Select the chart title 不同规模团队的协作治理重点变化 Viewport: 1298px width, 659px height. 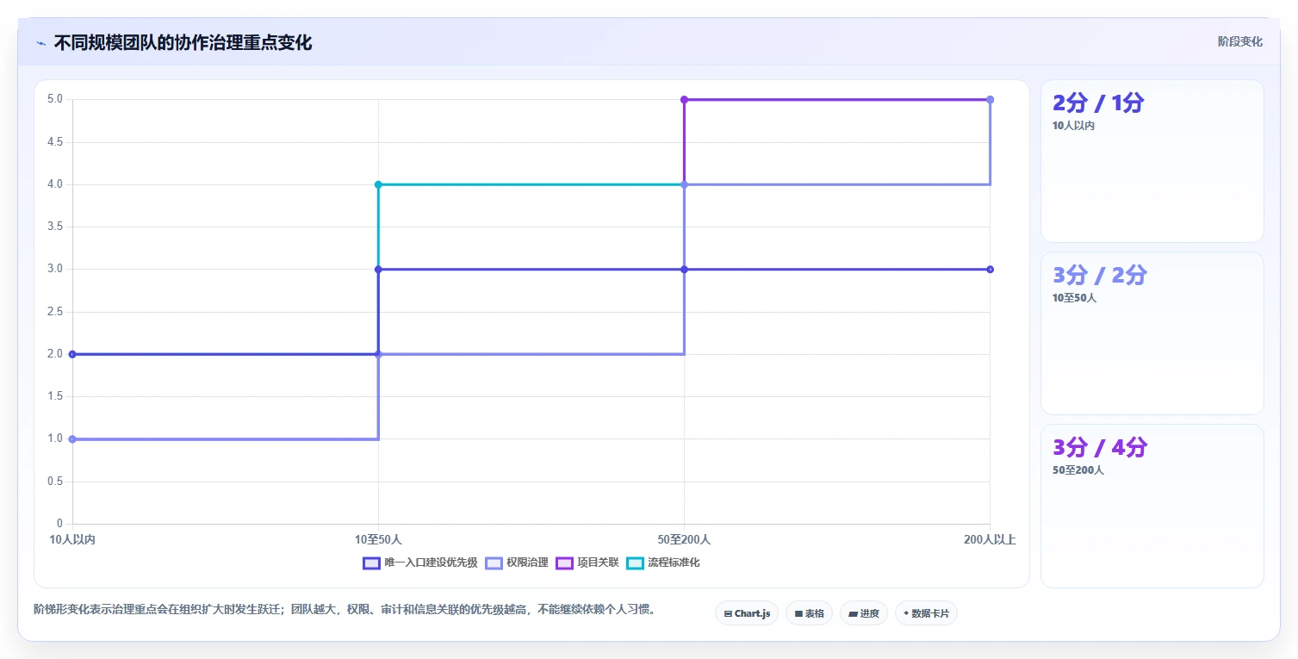[183, 43]
